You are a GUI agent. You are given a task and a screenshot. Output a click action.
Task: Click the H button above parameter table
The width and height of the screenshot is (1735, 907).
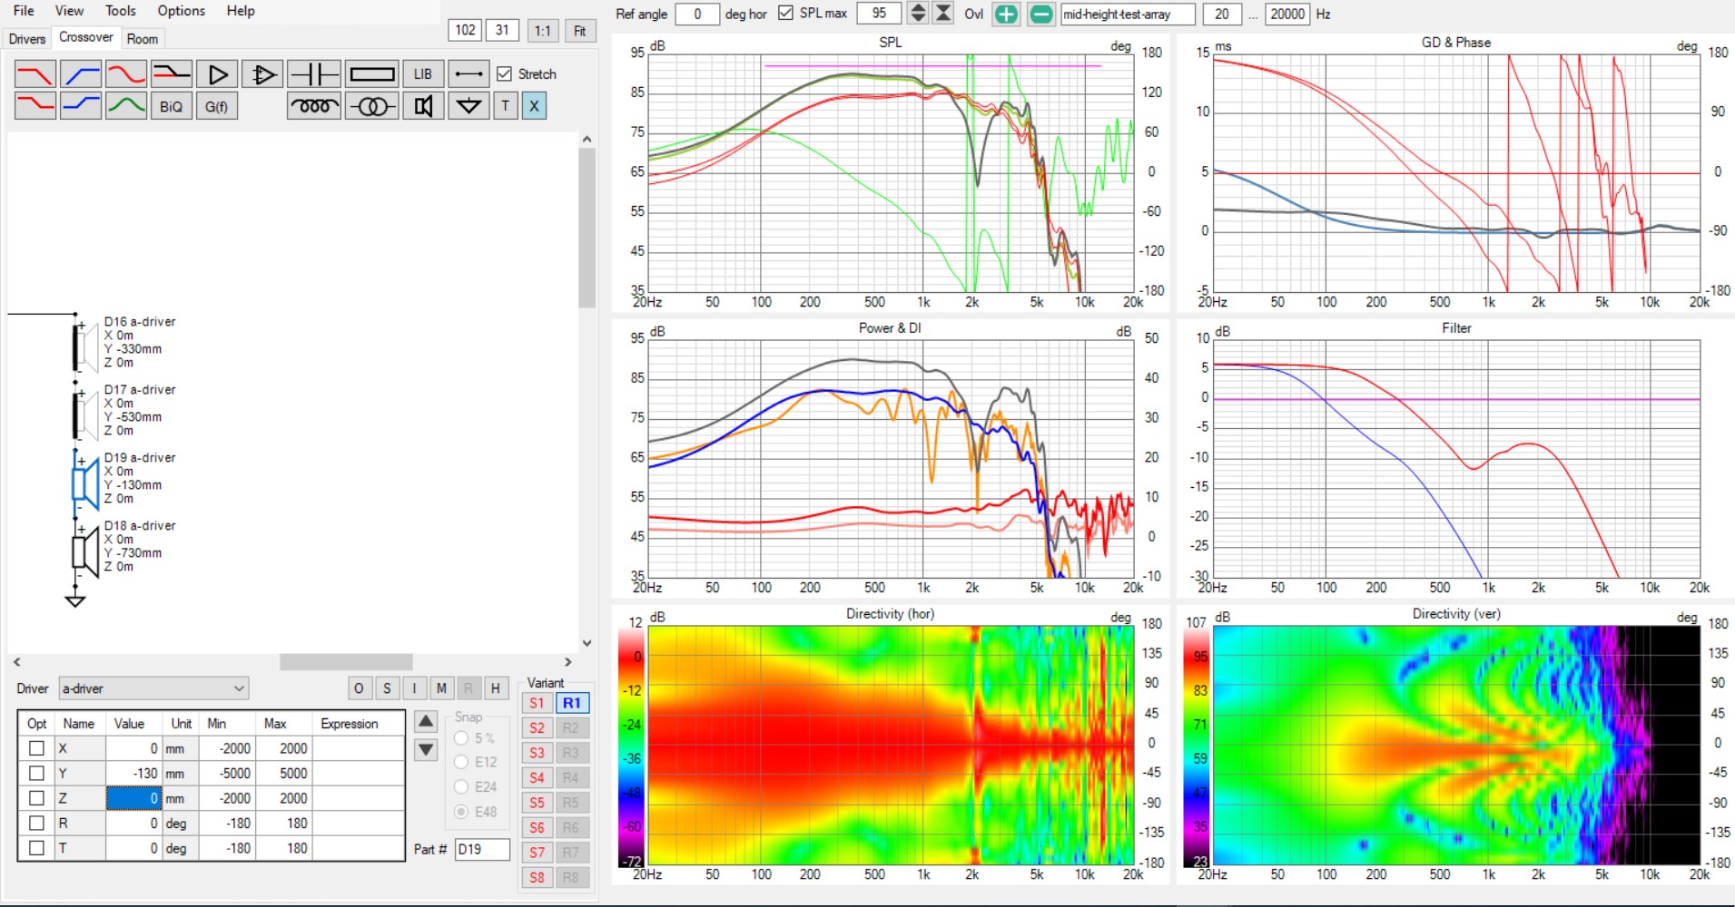coord(496,688)
